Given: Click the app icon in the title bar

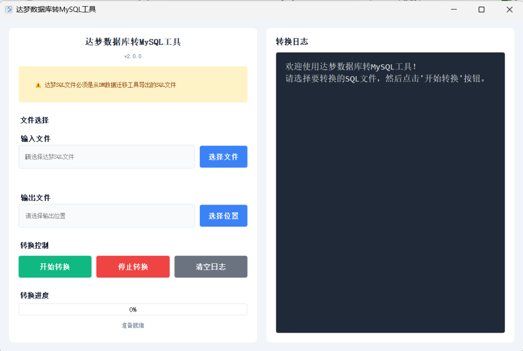Looking at the screenshot, I should click(x=9, y=9).
